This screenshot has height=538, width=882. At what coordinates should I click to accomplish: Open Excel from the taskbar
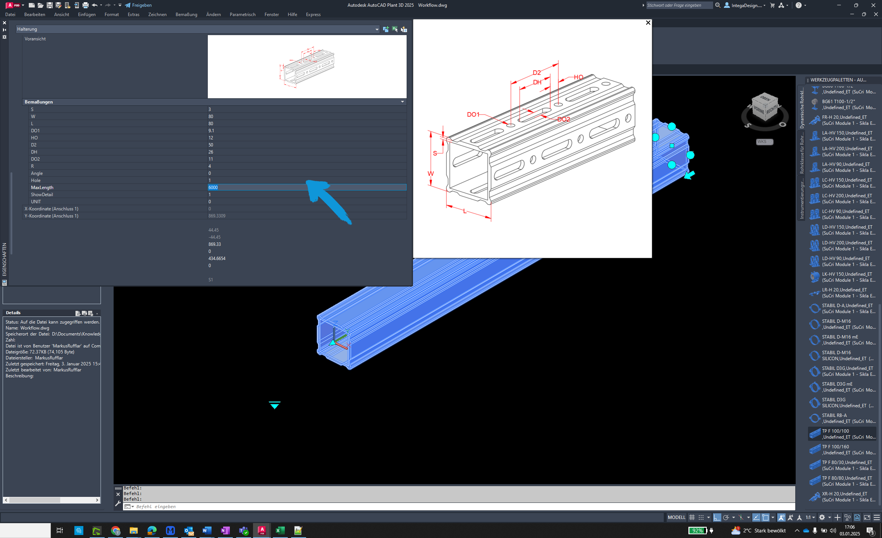(x=280, y=530)
